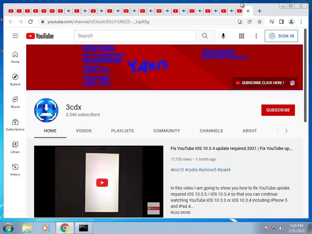Go back to the previous page
Viewport: 312px width, 234px height.
point(11,22)
